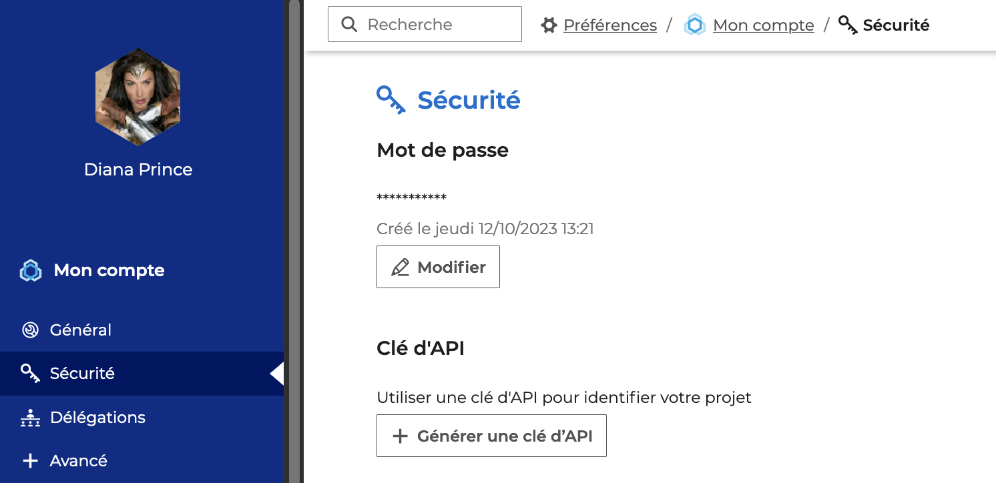This screenshot has height=483, width=996.
Task: Click the Préférences gear icon
Action: click(x=549, y=25)
